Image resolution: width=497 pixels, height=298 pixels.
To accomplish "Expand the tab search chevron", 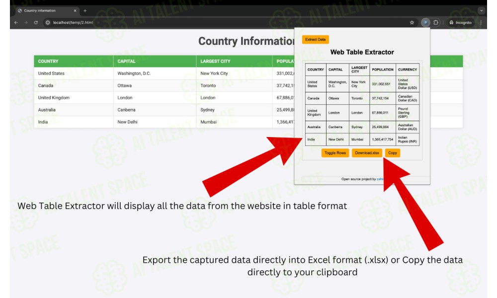I will tap(482, 10).
